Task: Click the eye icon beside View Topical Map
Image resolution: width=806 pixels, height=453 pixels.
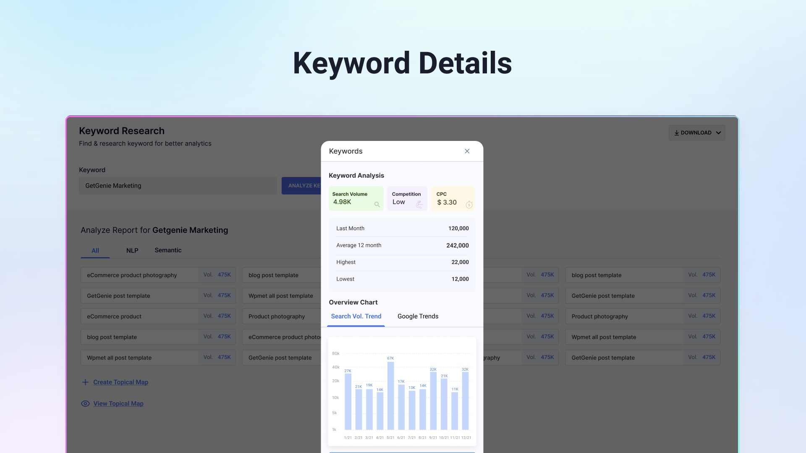Action: (x=85, y=404)
